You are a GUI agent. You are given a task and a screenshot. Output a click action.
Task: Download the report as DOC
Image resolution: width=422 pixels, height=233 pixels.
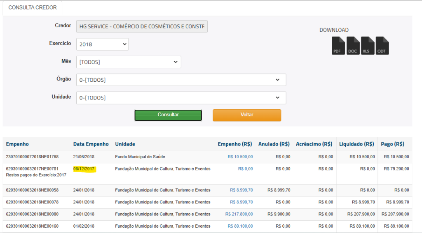click(x=353, y=46)
